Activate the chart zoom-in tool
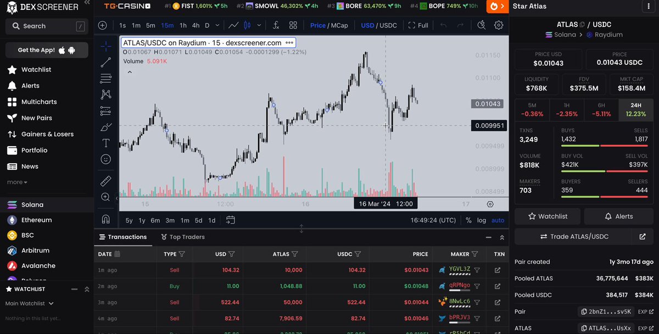The image size is (659, 334). coord(106,197)
